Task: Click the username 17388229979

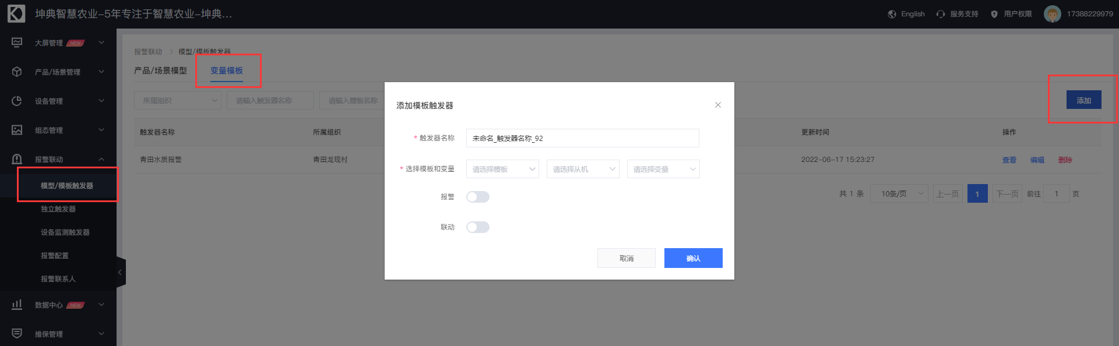Action: (x=1090, y=14)
